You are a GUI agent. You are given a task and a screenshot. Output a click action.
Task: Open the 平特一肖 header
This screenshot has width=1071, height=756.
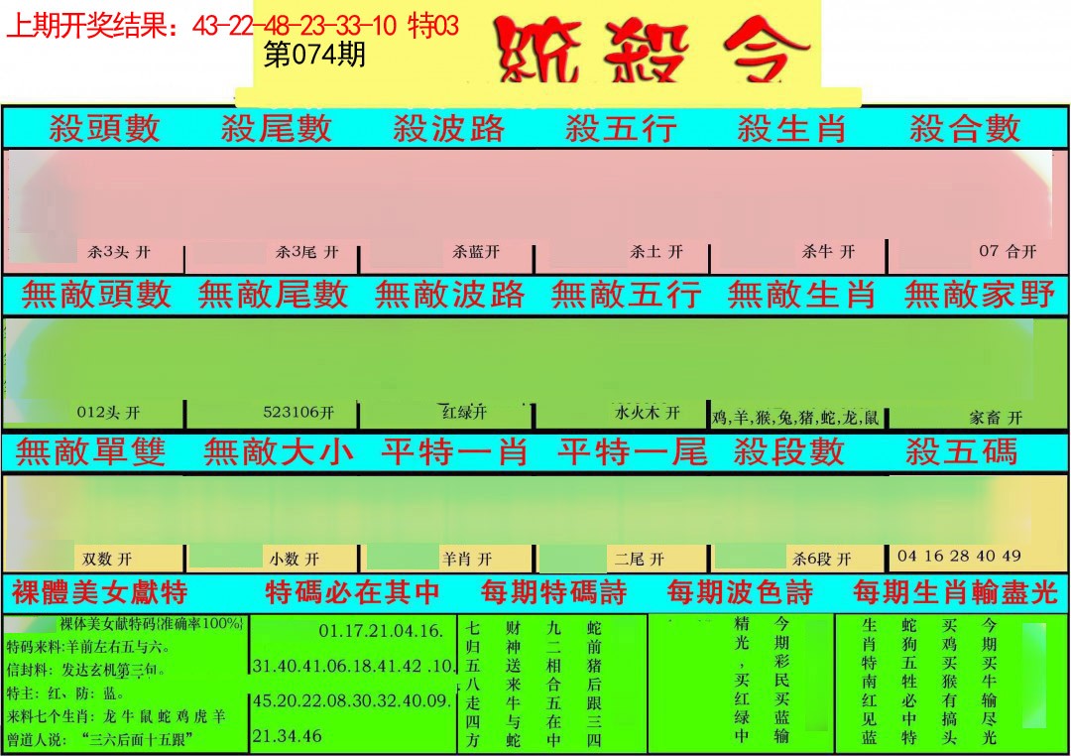point(453,452)
